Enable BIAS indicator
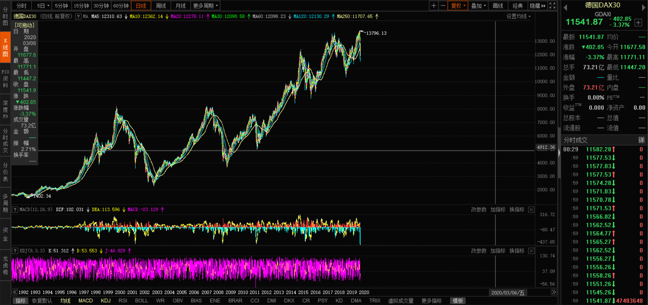Viewport: 648px width, 305px height. pyautogui.click(x=196, y=301)
